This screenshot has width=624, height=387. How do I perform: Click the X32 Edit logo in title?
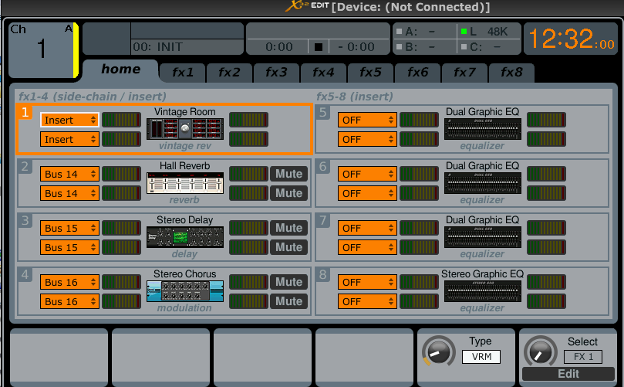(307, 6)
